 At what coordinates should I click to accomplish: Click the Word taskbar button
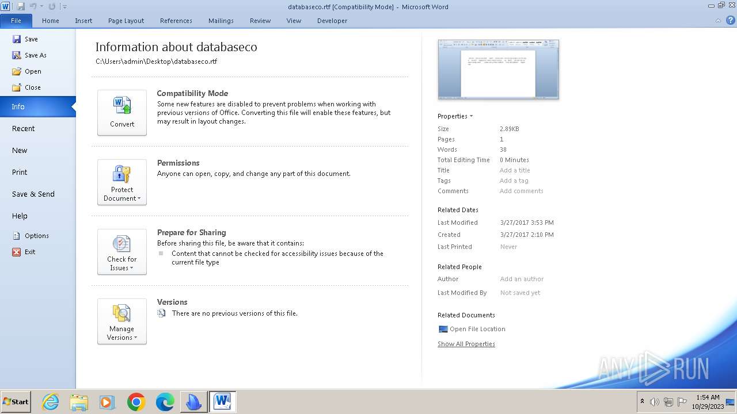tap(222, 402)
